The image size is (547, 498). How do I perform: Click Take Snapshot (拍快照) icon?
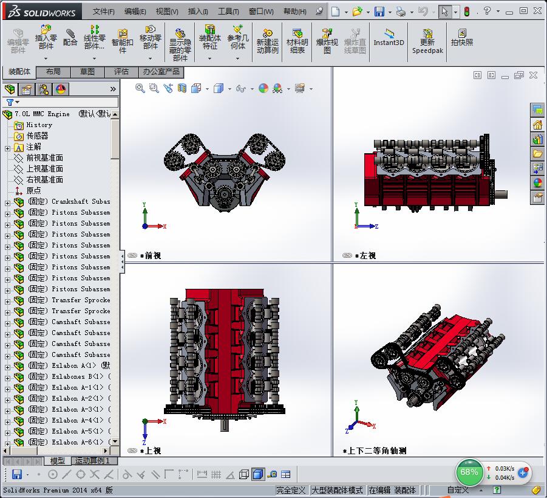tap(462, 33)
